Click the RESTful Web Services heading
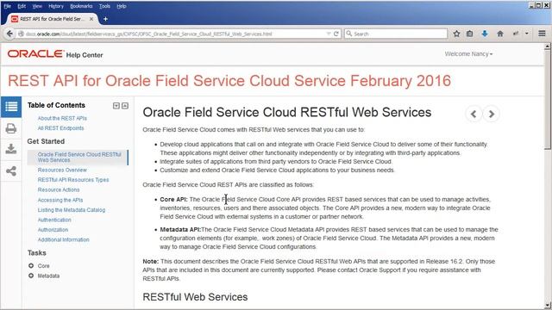 coord(195,296)
